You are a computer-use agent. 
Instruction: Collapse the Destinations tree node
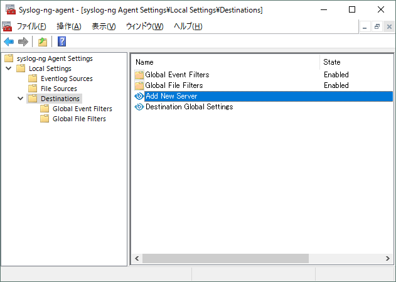[x=21, y=99]
